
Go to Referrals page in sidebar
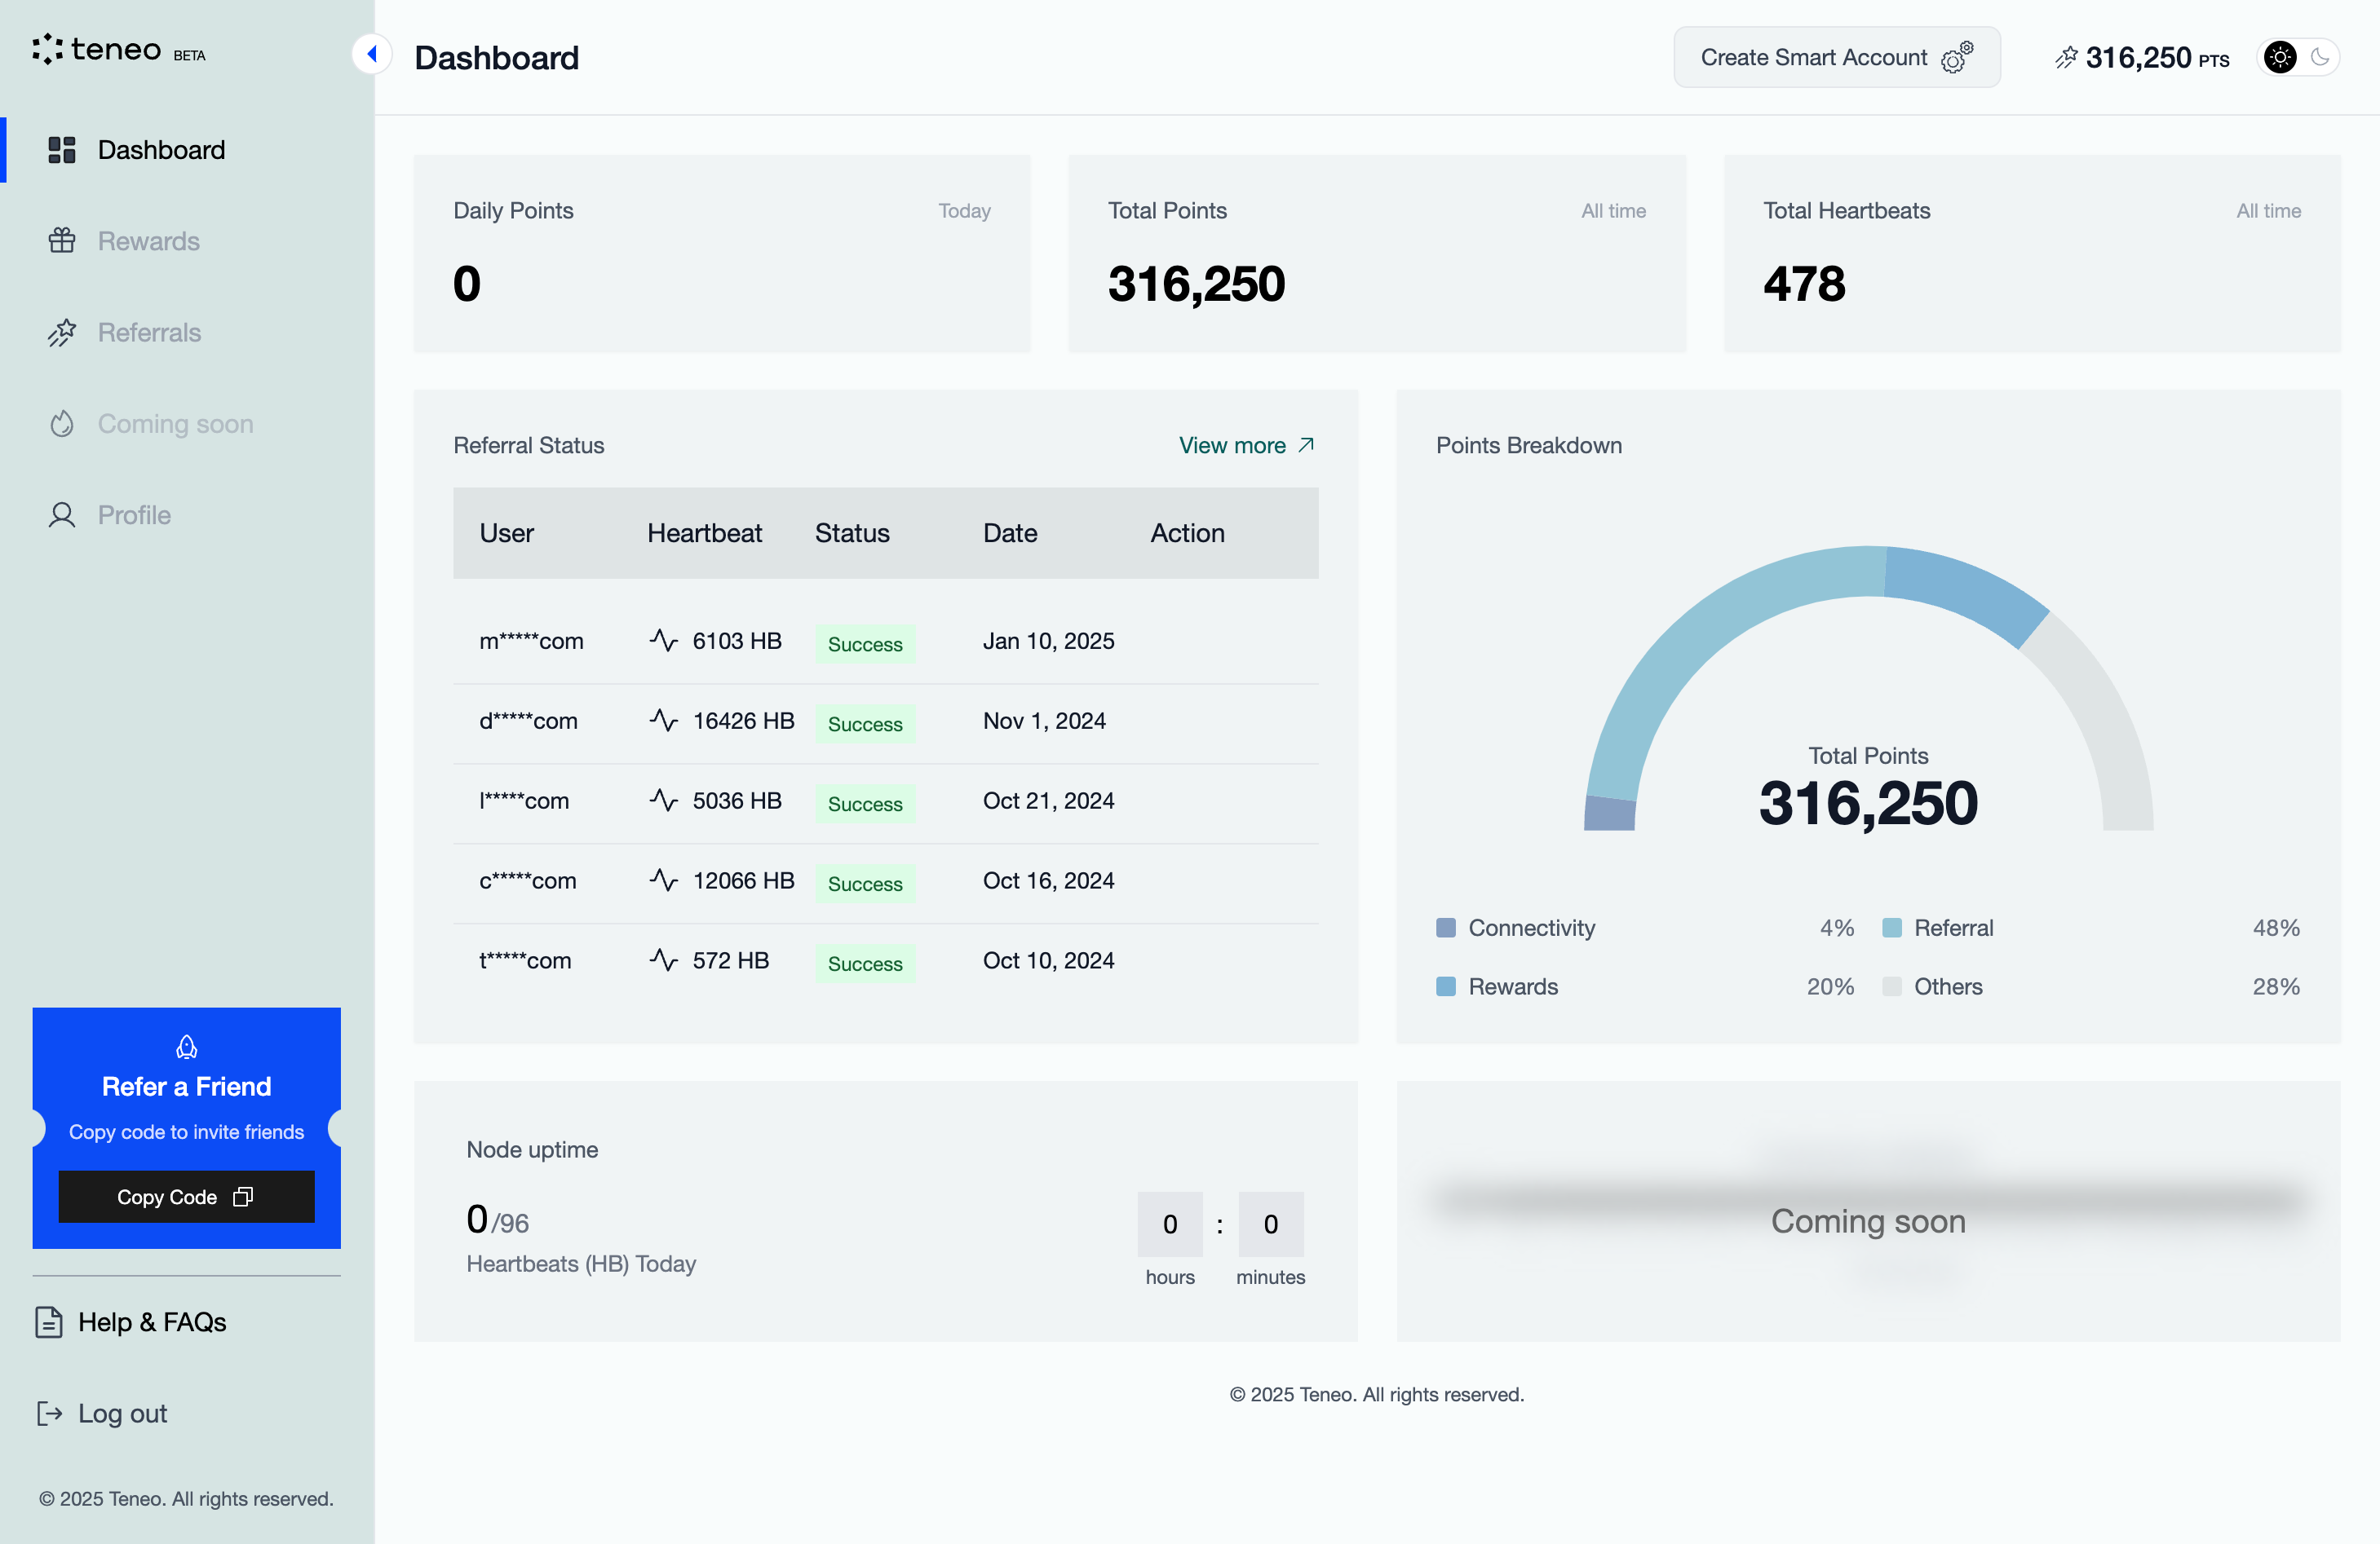click(x=149, y=333)
